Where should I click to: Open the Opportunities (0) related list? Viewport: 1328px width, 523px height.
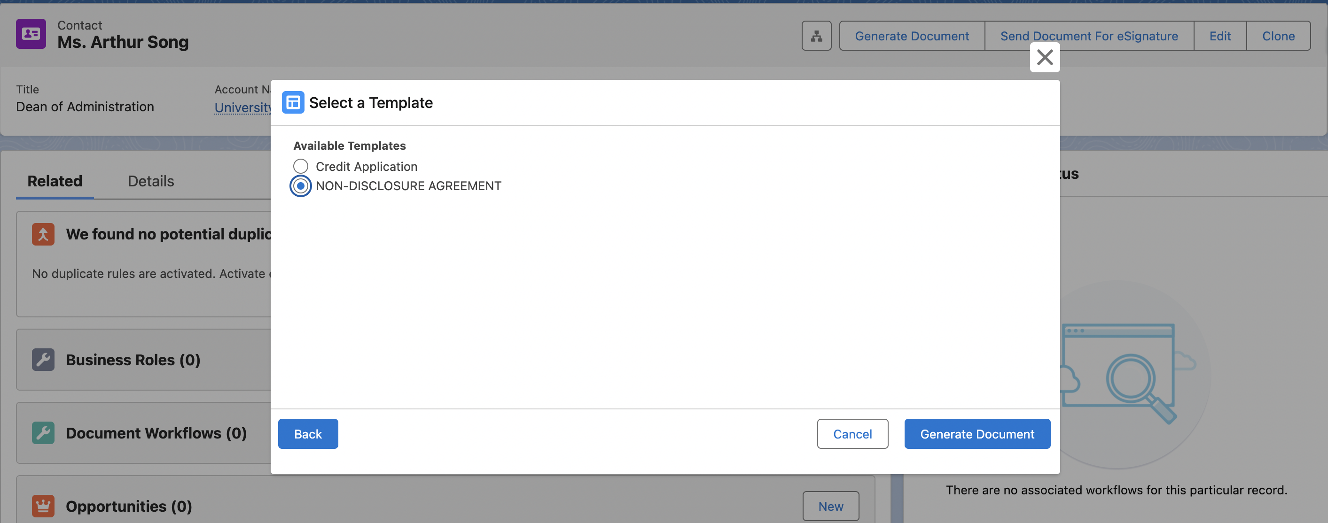[129, 506]
